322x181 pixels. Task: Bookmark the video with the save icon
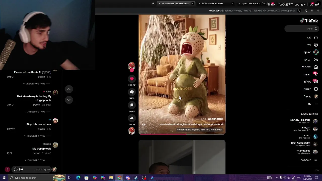(132, 105)
